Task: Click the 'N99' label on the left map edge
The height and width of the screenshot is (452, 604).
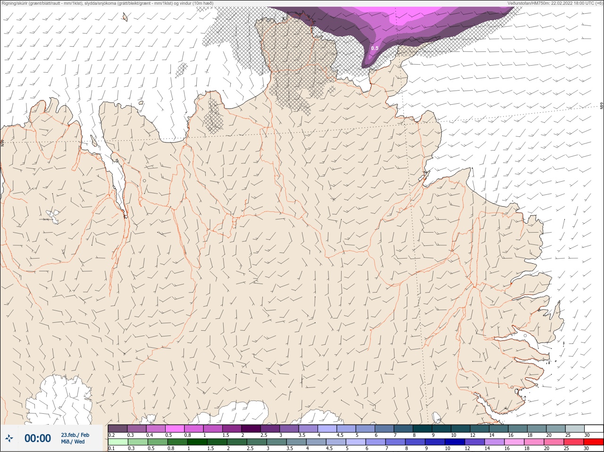Action: [x=2, y=142]
